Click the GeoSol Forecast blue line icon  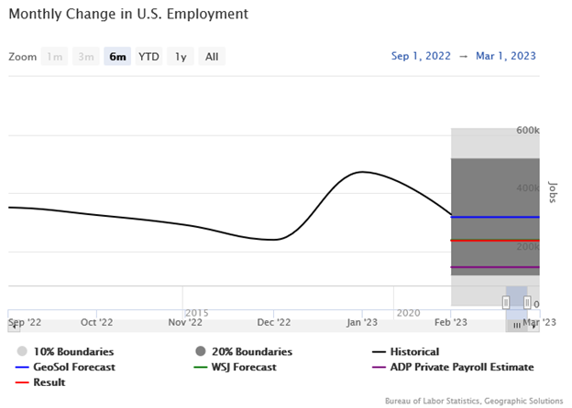21,367
